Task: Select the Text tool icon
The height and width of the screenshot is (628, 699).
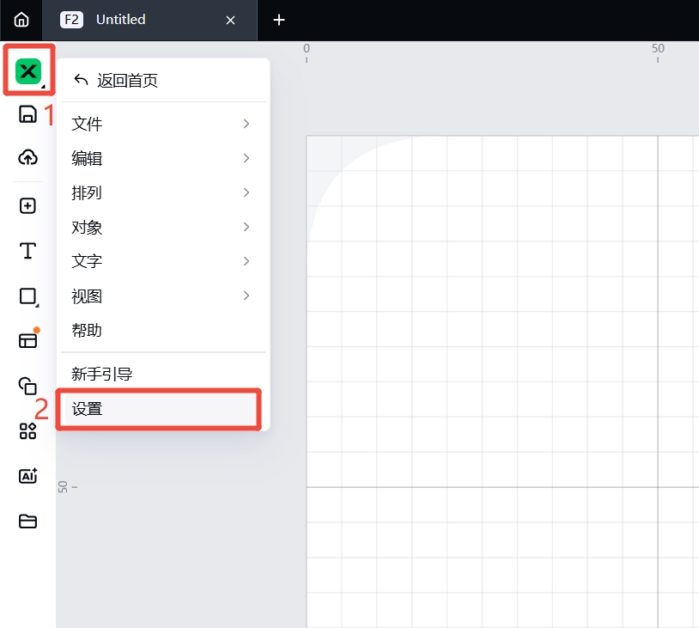Action: click(x=28, y=251)
